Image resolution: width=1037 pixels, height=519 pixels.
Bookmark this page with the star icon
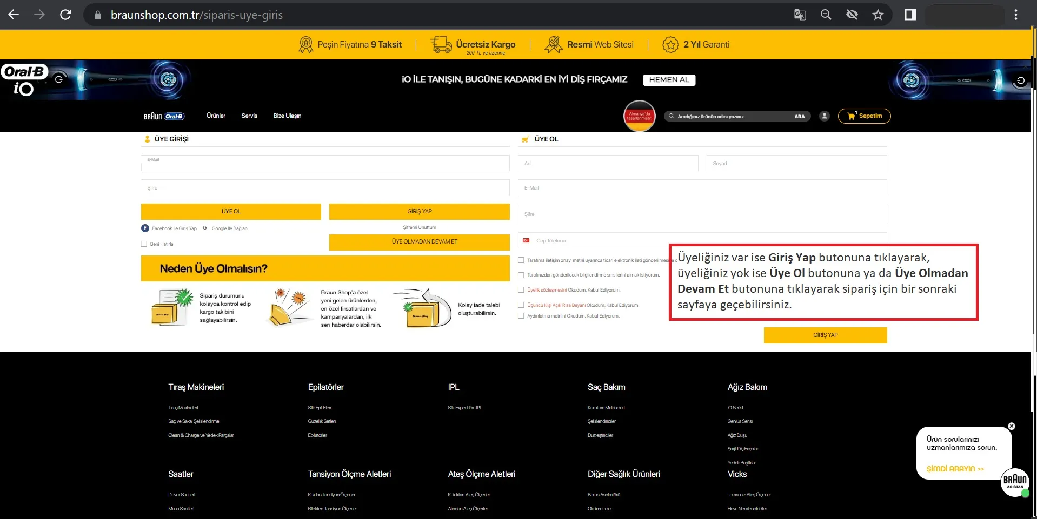pyautogui.click(x=878, y=15)
